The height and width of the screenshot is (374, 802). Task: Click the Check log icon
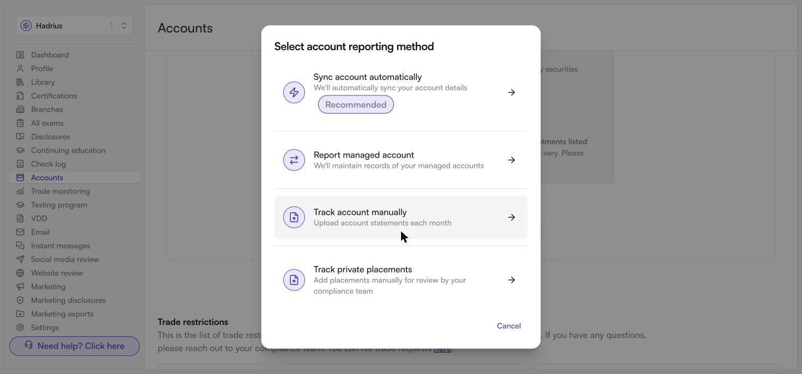(20, 164)
